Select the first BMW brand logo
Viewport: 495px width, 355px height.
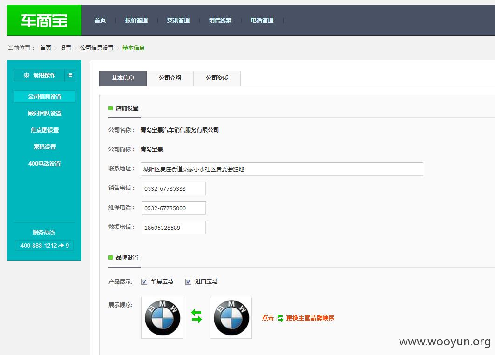tap(162, 317)
